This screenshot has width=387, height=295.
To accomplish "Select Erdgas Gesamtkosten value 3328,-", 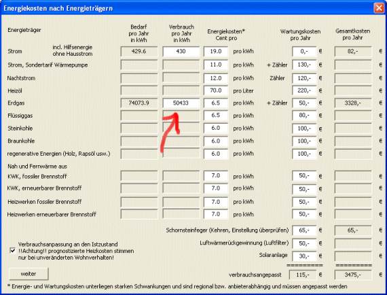I will [353, 103].
